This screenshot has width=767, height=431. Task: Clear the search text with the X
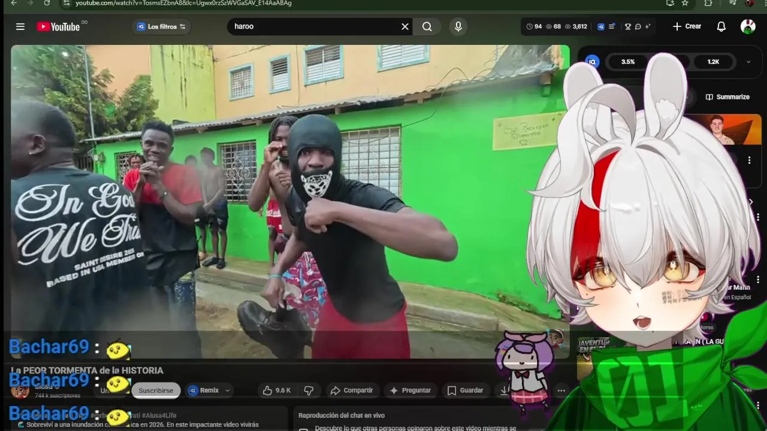pyautogui.click(x=405, y=26)
